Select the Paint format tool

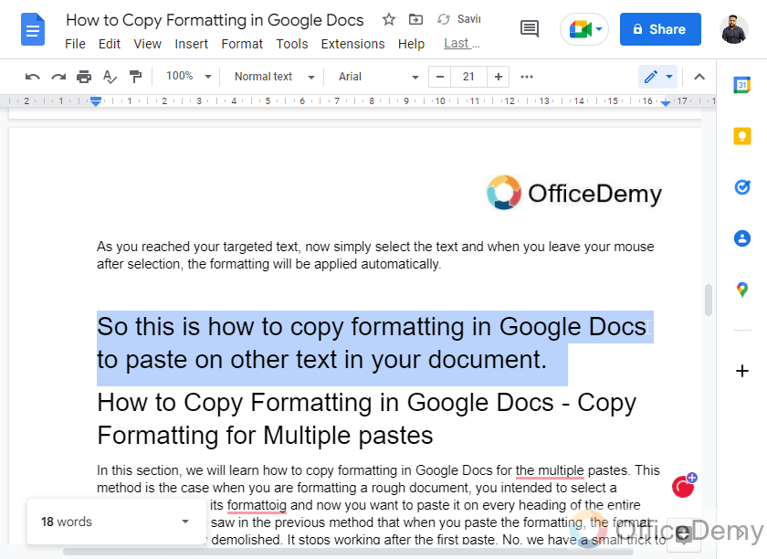135,77
